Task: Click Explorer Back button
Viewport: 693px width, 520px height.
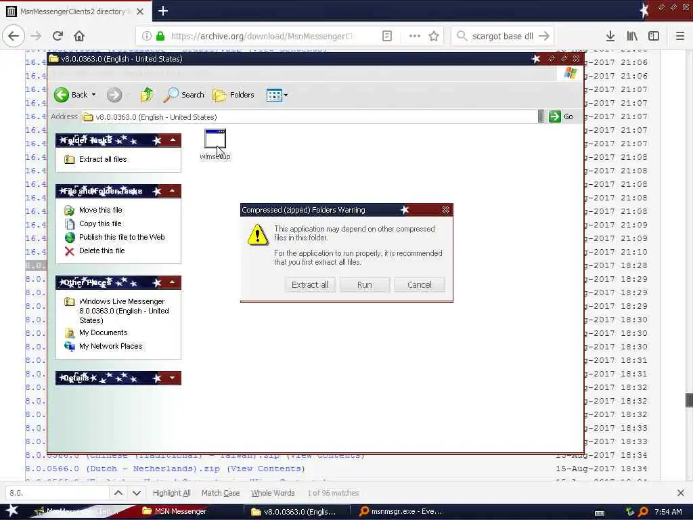Action: (70, 95)
